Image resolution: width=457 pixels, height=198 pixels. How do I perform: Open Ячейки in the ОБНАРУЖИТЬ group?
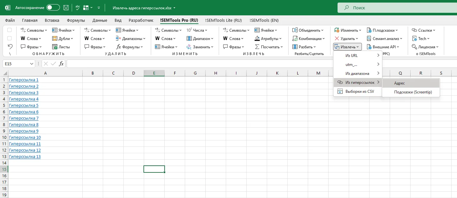(x=63, y=30)
